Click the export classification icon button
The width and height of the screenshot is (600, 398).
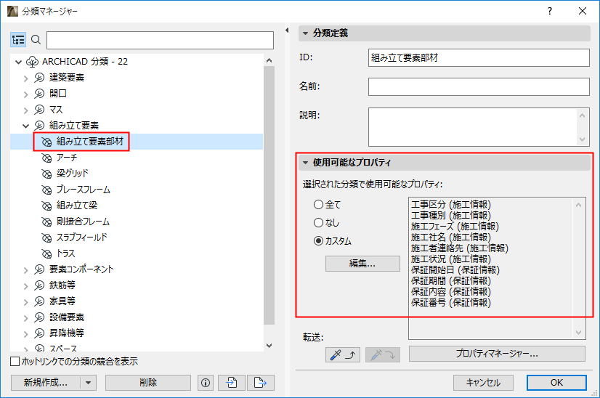coord(261,383)
